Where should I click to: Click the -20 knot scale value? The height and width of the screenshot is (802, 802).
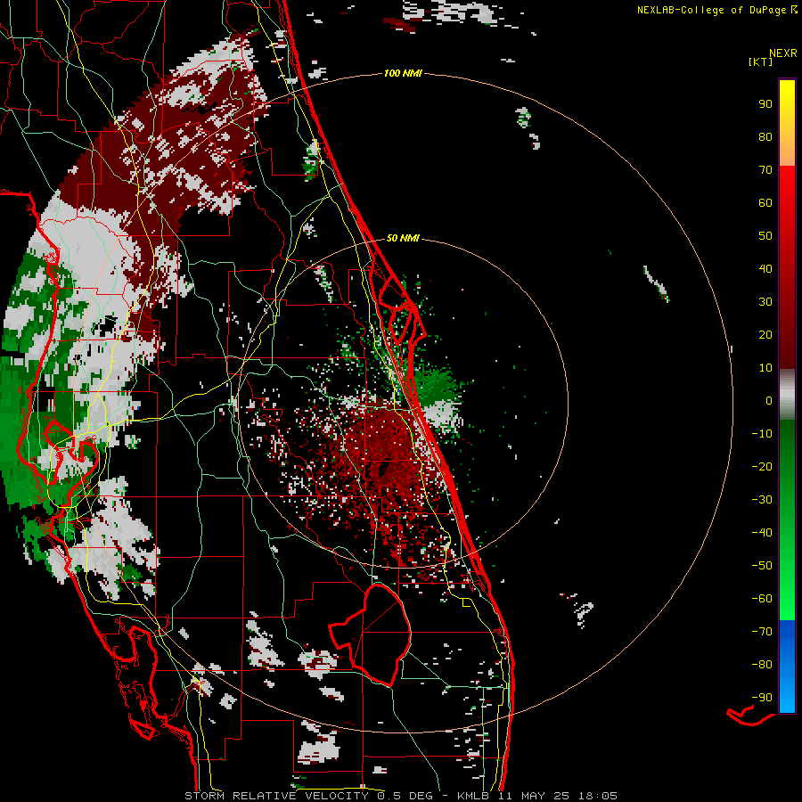762,466
